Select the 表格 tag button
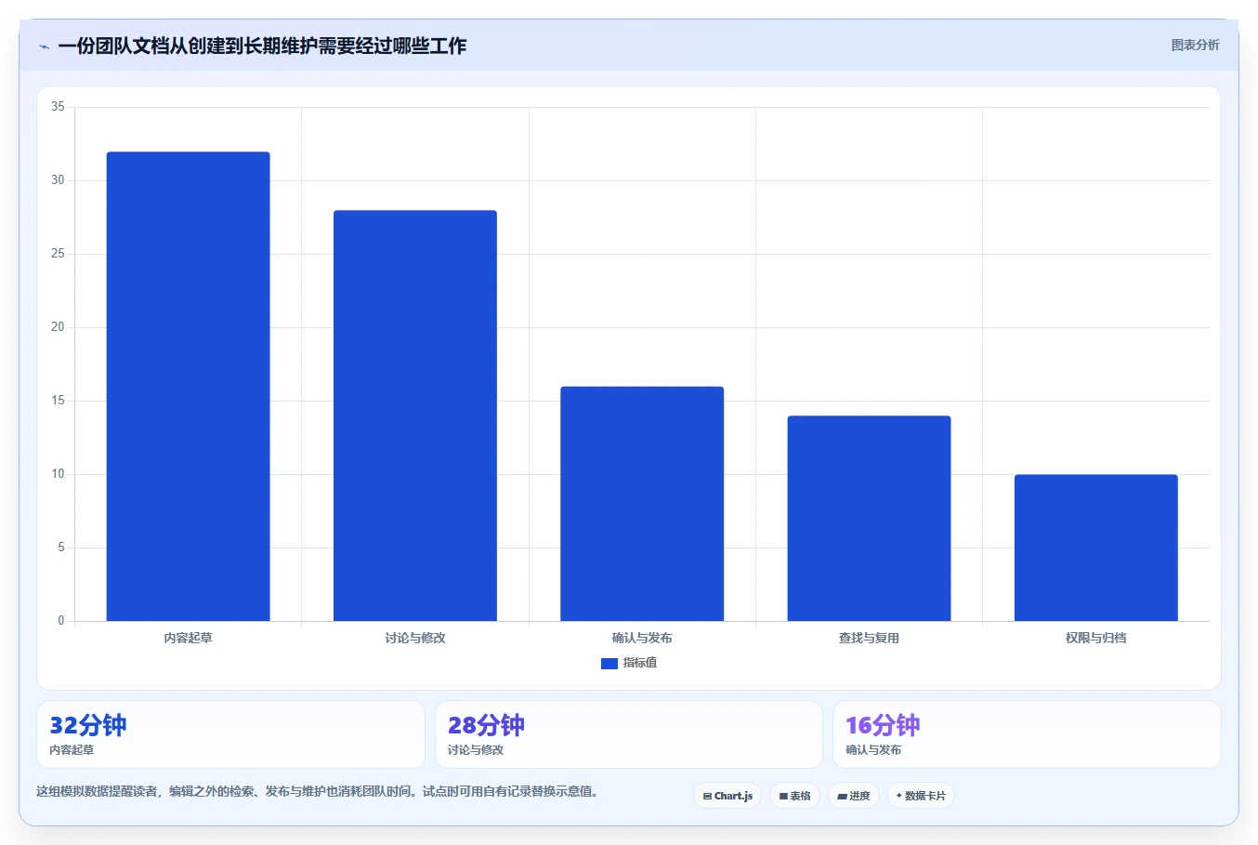The height and width of the screenshot is (845, 1258). (x=794, y=796)
